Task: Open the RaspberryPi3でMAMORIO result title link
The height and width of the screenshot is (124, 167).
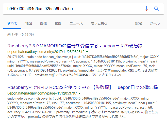Action: (75, 46)
